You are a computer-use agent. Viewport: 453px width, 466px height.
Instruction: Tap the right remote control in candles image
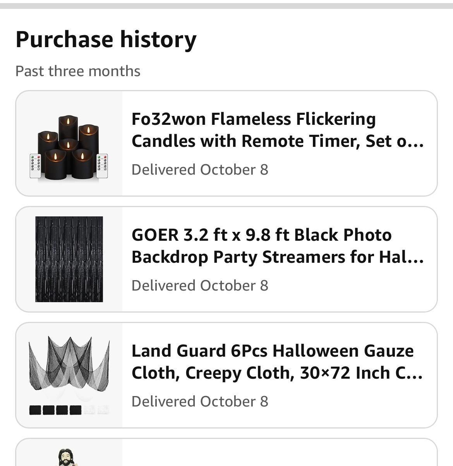[102, 166]
